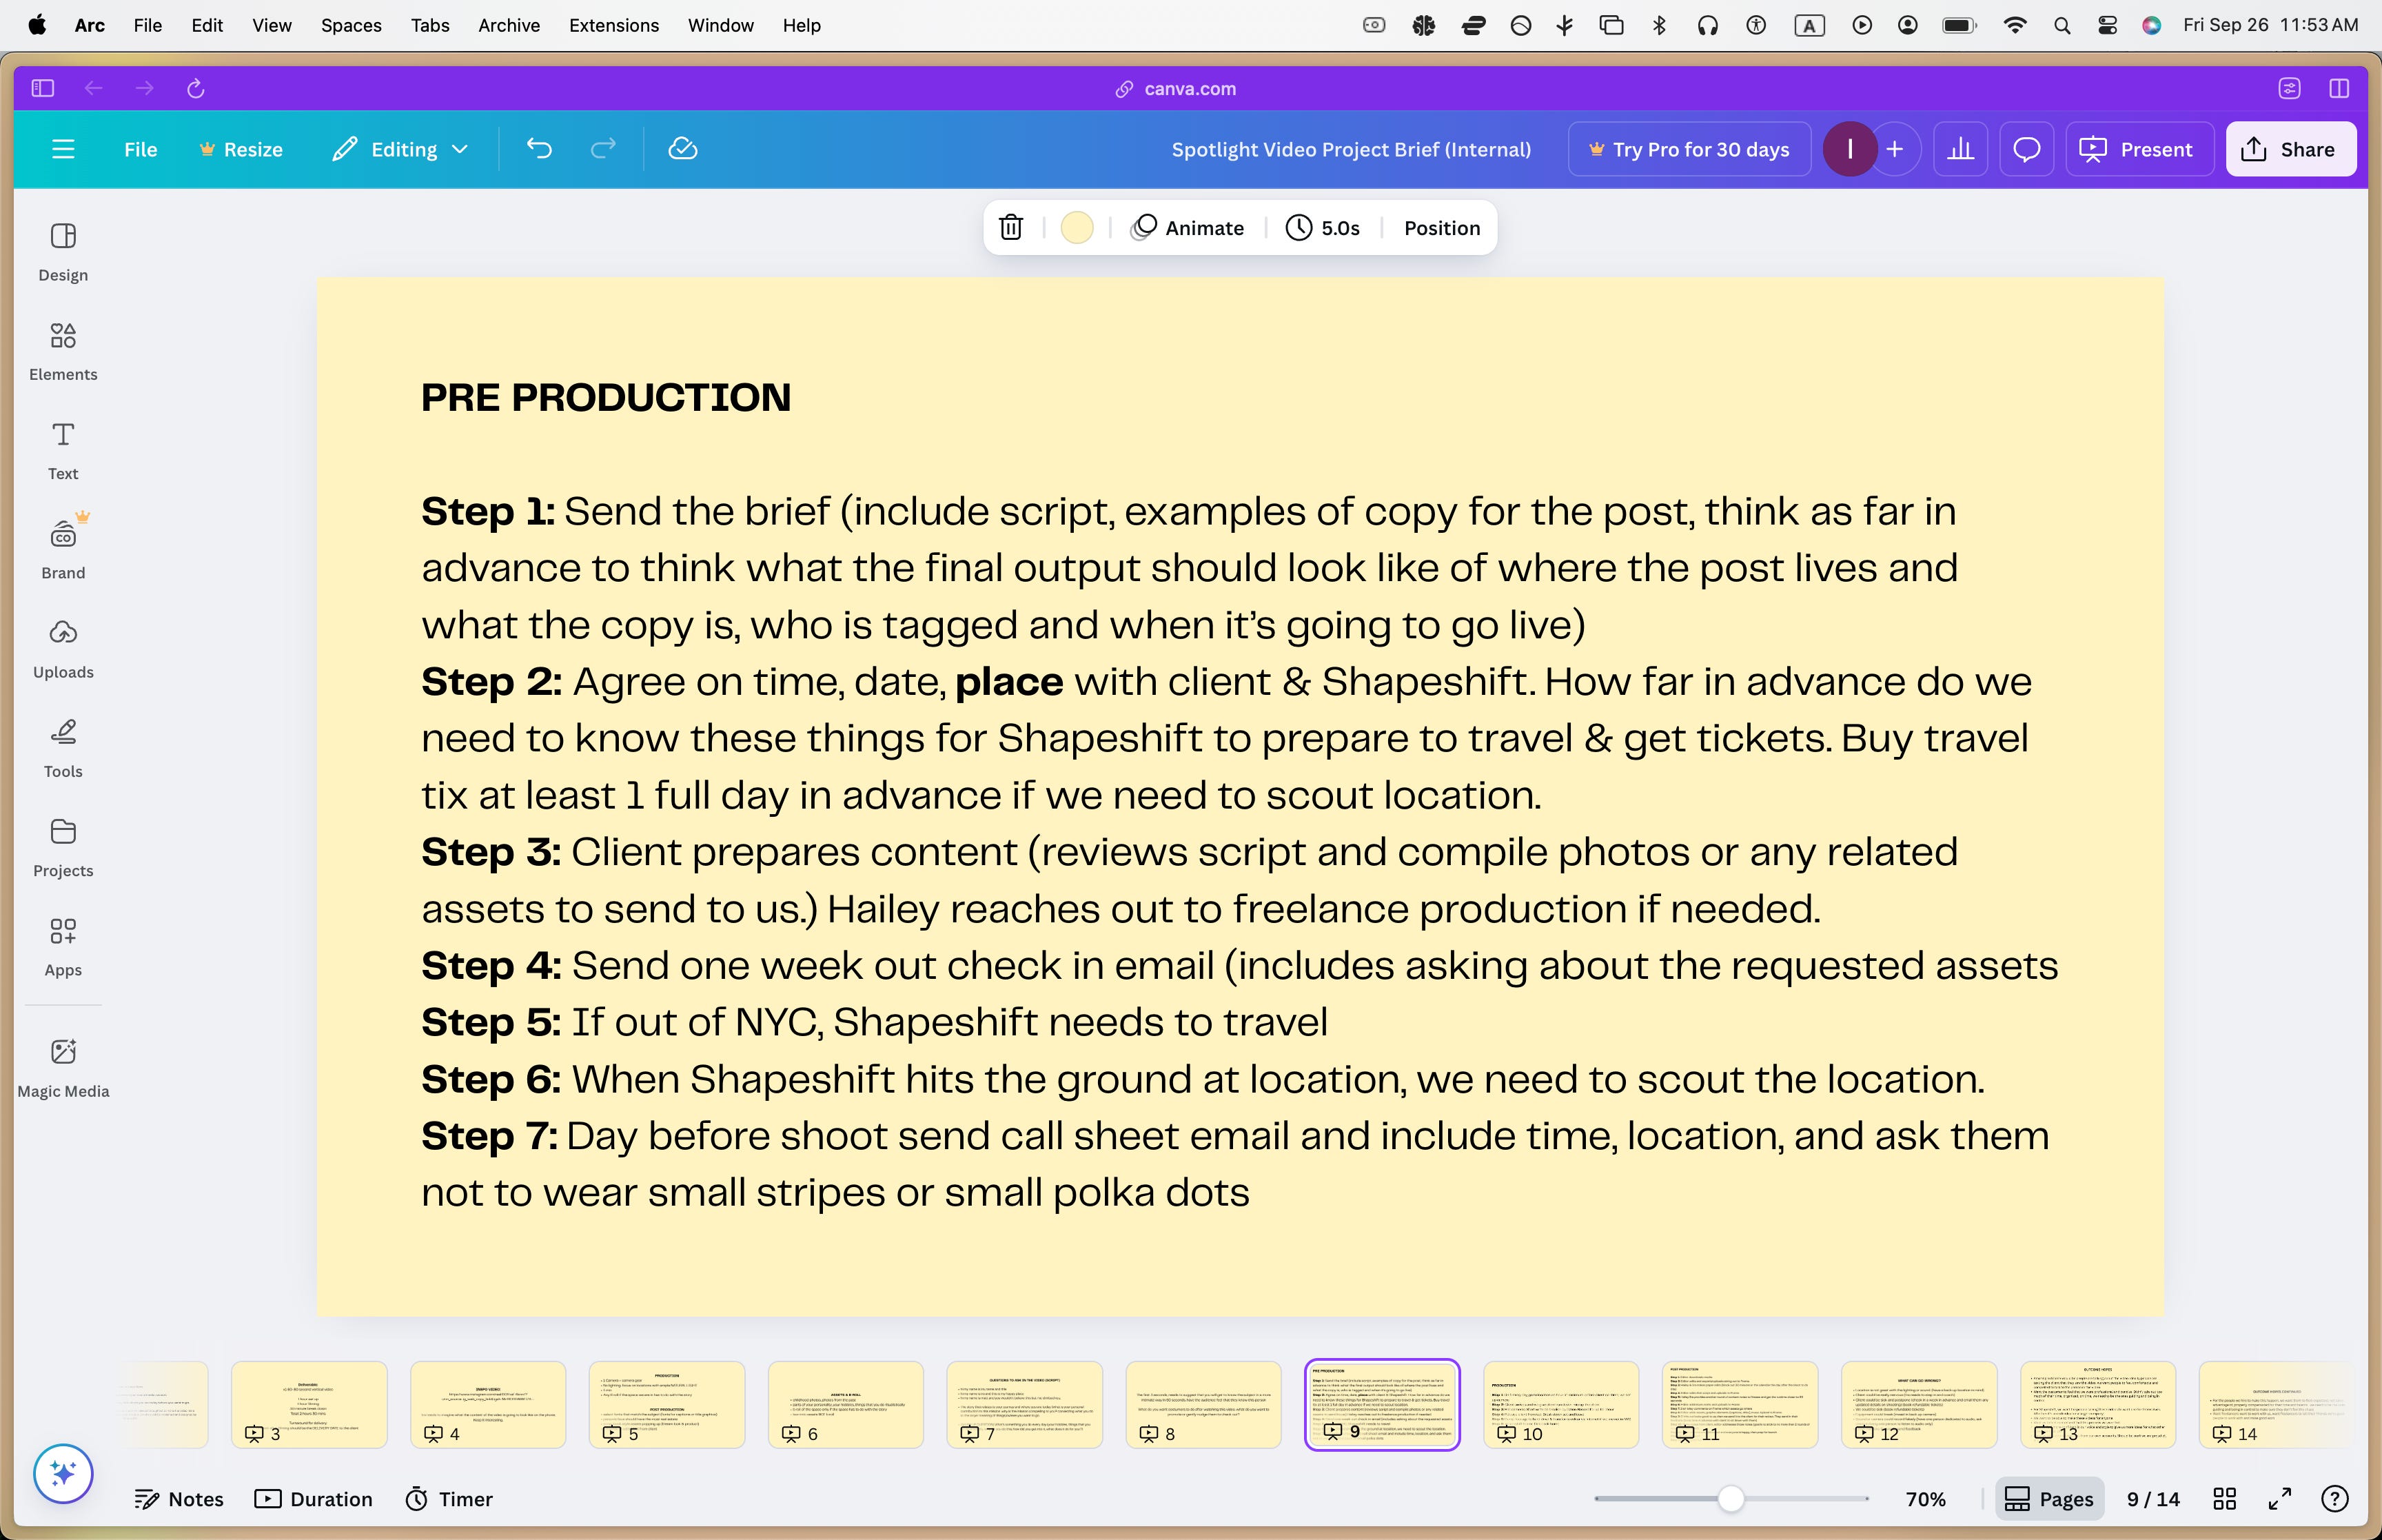Image resolution: width=2382 pixels, height=1540 pixels.
Task: Open the File menu in Canva
Action: click(x=140, y=149)
